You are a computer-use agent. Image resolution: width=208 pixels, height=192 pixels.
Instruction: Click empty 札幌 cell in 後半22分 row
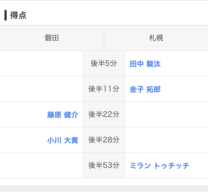166,114
